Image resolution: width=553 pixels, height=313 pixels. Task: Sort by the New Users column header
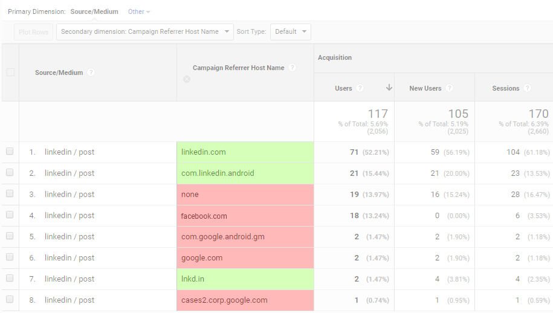[x=425, y=88]
